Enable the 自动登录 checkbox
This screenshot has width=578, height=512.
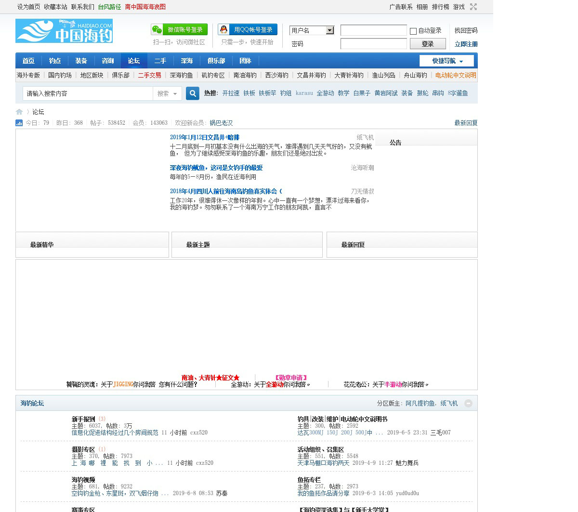[x=413, y=31]
